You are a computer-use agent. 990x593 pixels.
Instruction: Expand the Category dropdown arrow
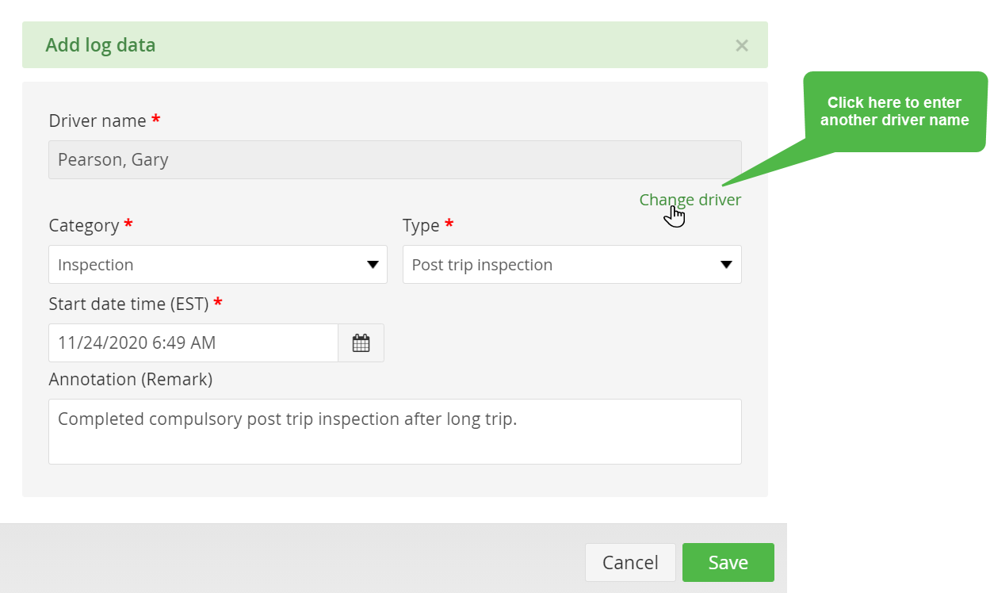click(373, 265)
